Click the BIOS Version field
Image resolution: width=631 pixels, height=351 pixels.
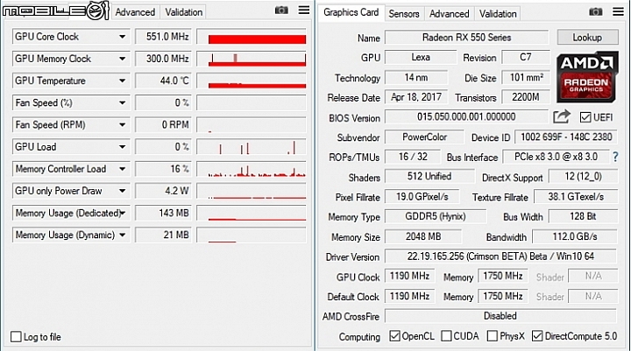tap(466, 117)
